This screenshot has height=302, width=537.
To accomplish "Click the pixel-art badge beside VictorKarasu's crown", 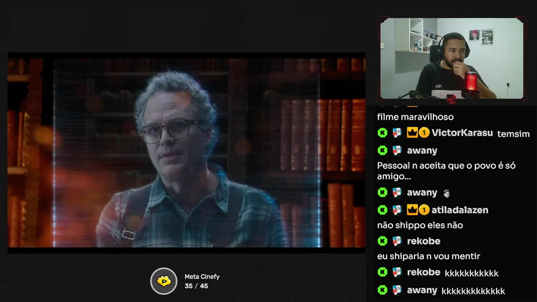I will point(397,133).
